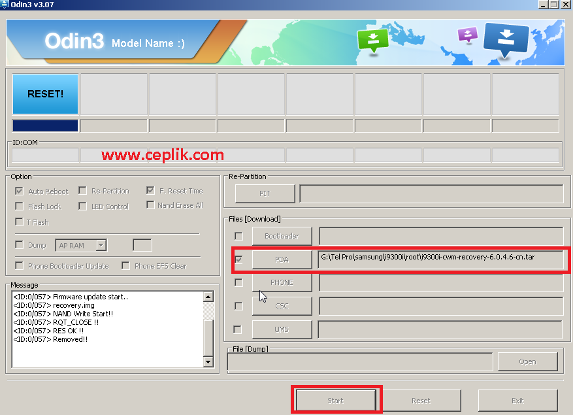Click the PIT file button

(x=265, y=193)
